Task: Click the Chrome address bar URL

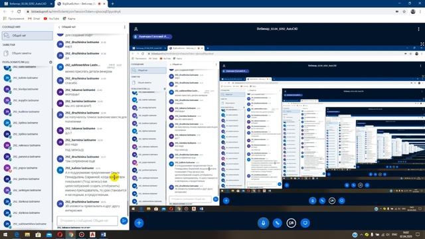Action: pos(76,12)
